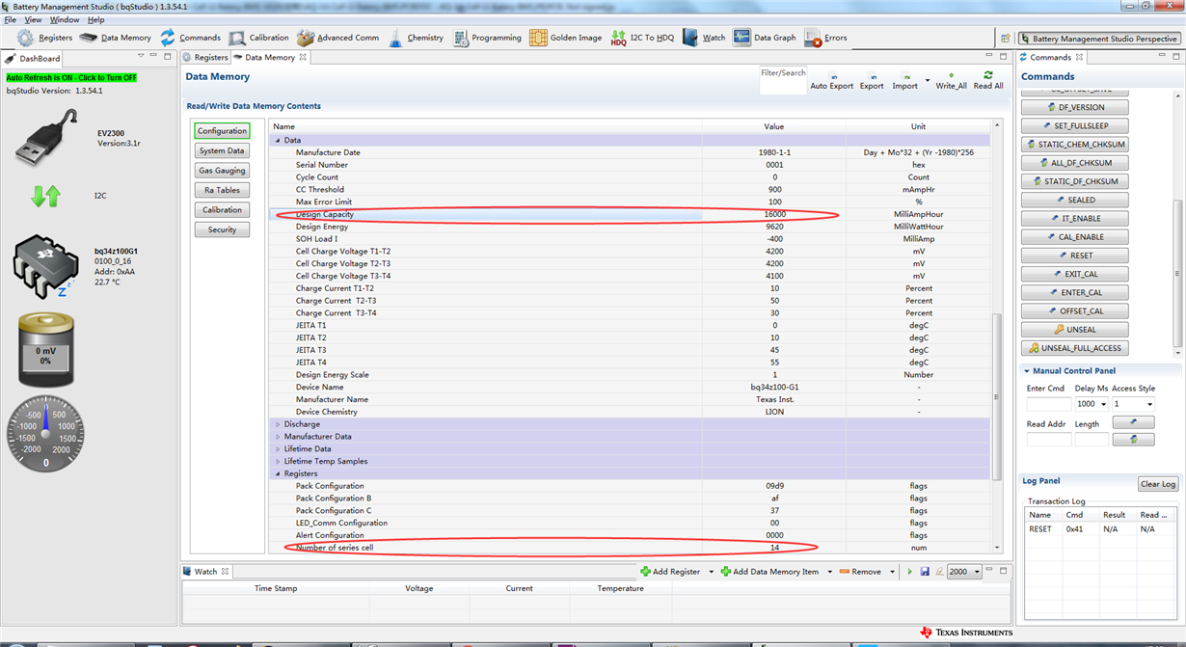This screenshot has height=647, width=1186.
Task: Select Number of series cell value 14
Action: [774, 548]
